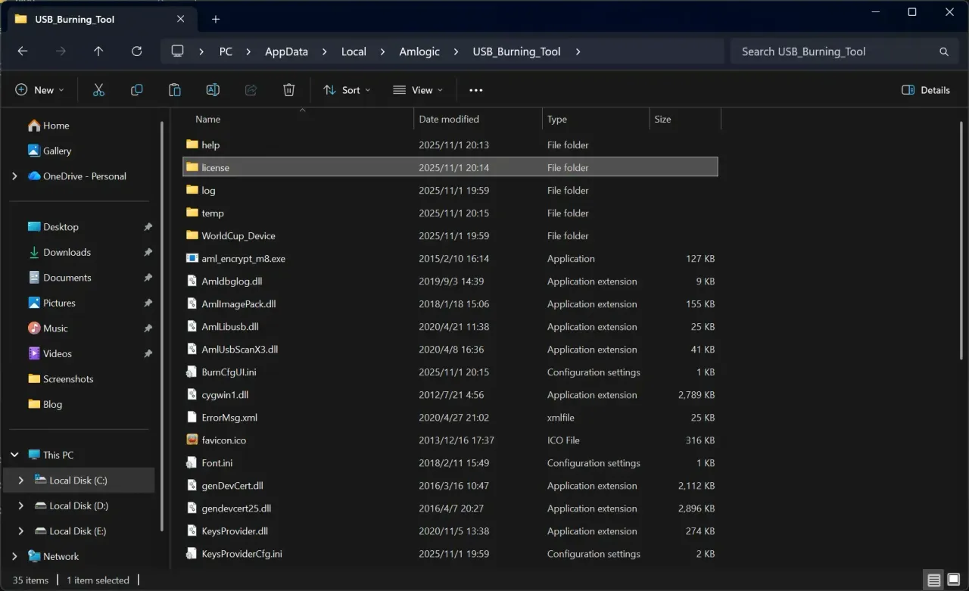Refresh the current folder view
The width and height of the screenshot is (969, 591).
pyautogui.click(x=136, y=51)
